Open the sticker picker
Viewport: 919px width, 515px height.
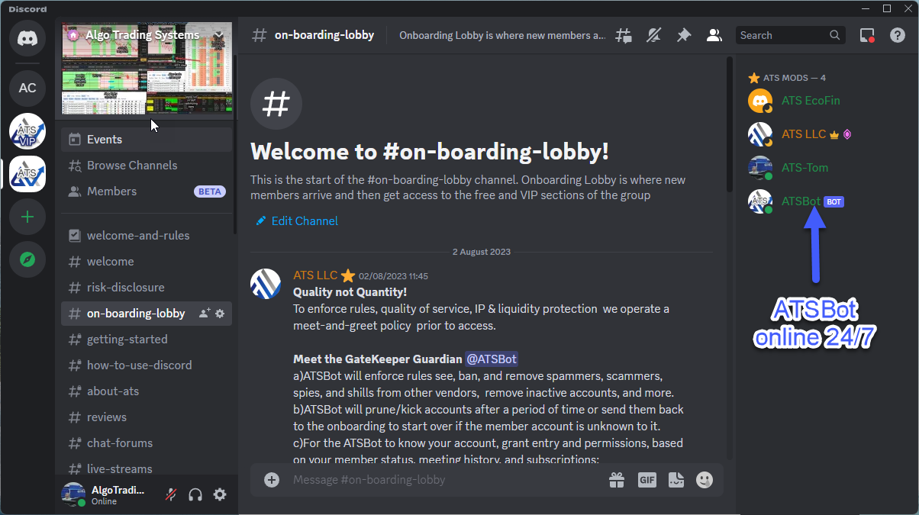pos(676,479)
